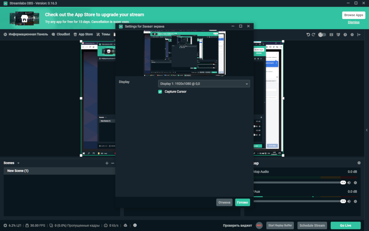The width and height of the screenshot is (369, 231).
Task: Click the undo arrow in the top toolbar
Action: pyautogui.click(x=308, y=35)
